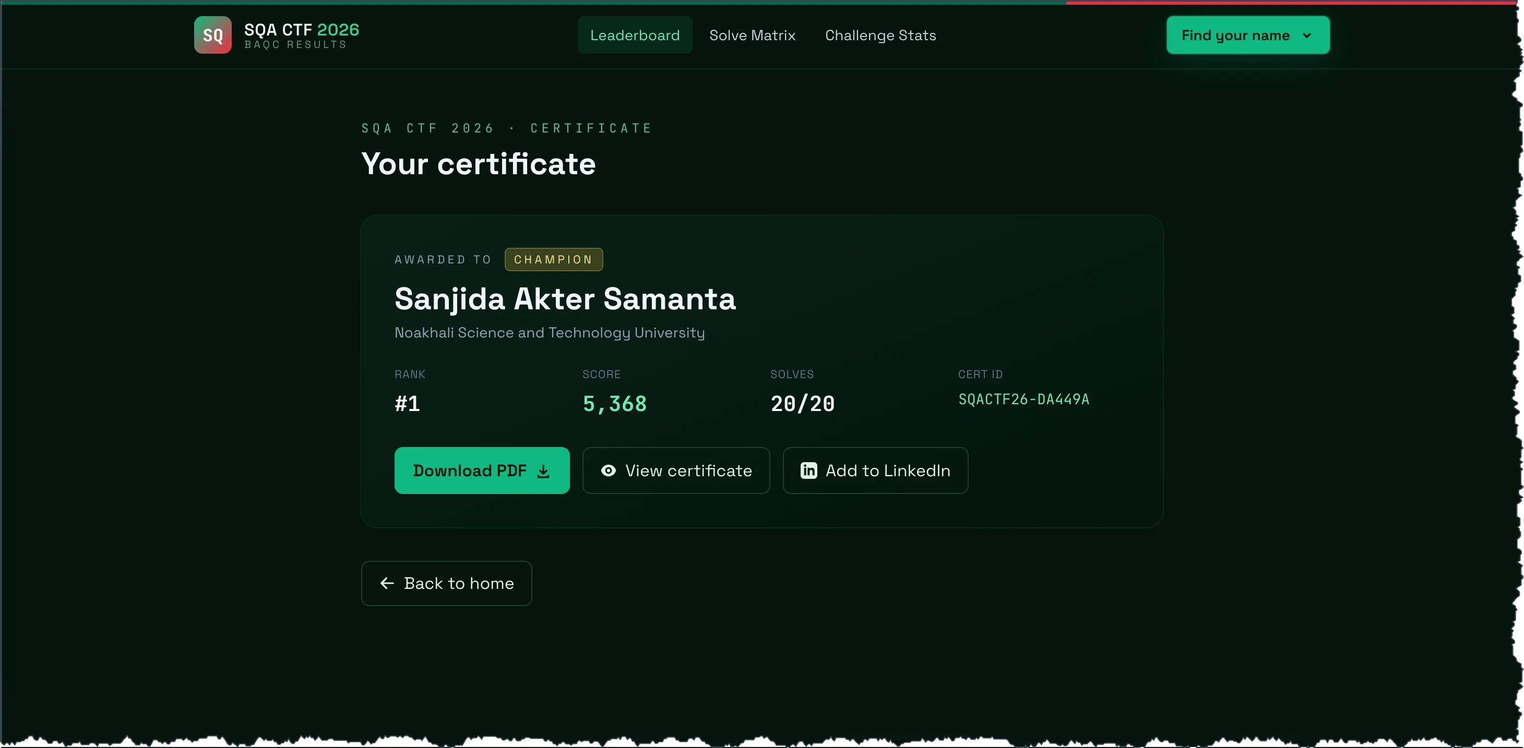
Task: Go to the Challenge Stats tab
Action: pyautogui.click(x=880, y=35)
